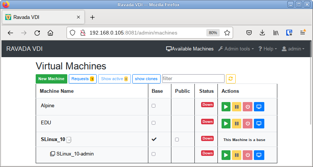Open the Requests button
313x167 pixels.
tap(83, 79)
